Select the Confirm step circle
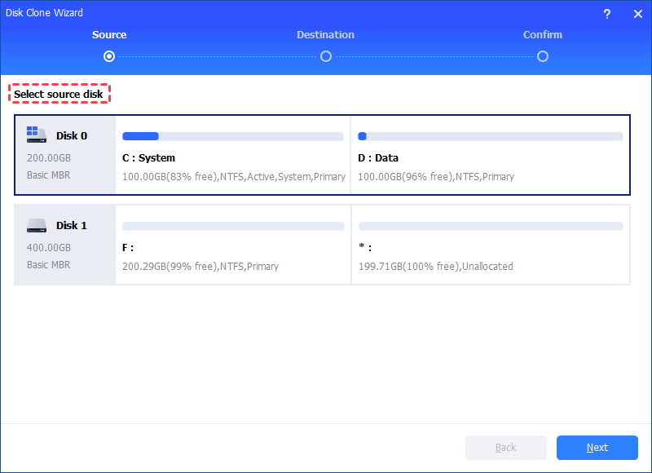Image resolution: width=652 pixels, height=473 pixels. point(542,56)
